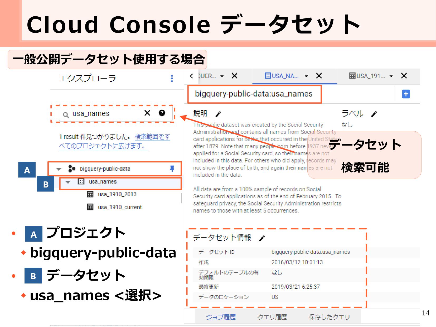Close the USA_191... tab

tap(404, 76)
